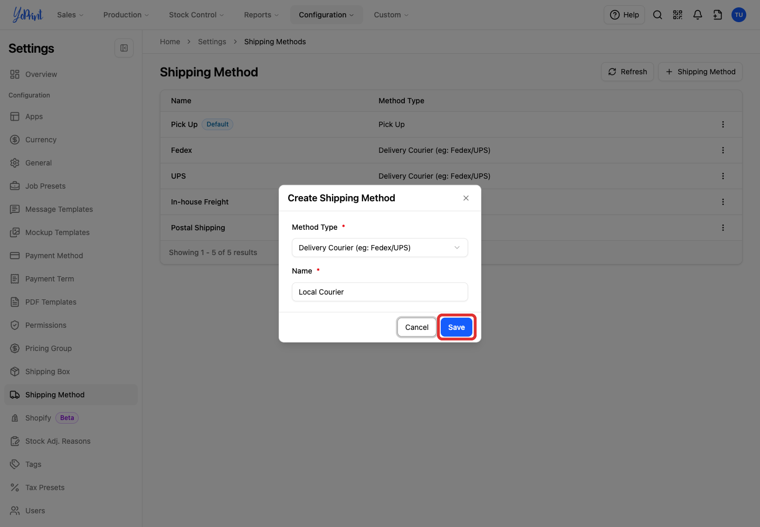Open Shipping Box settings
This screenshot has height=527, width=760.
point(71,372)
